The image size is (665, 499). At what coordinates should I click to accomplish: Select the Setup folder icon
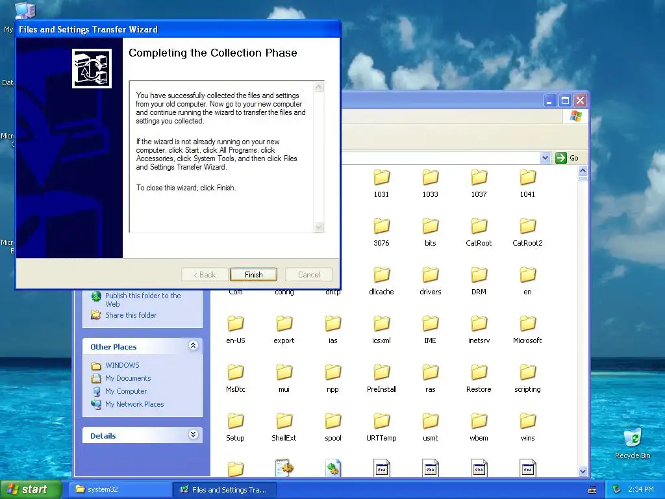coord(235,421)
